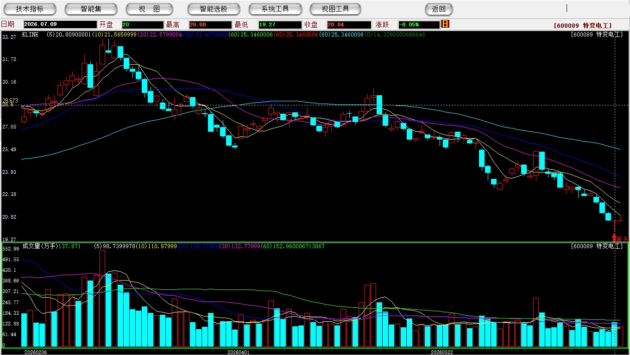630x355 pixels.
Task: Click the 33.27 top price axis label
Action: pos(9,37)
